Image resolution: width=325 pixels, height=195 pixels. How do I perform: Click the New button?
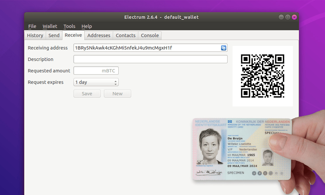[x=117, y=94]
